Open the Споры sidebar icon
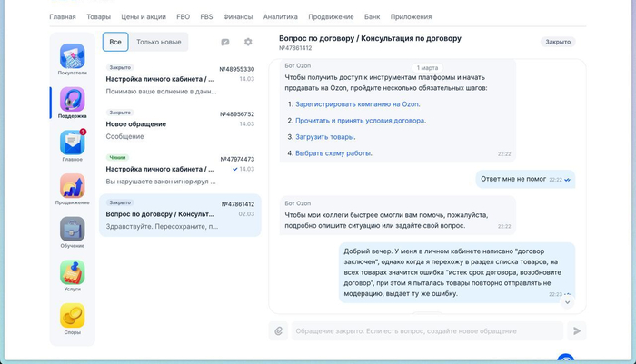The width and height of the screenshot is (636, 364). pos(72,315)
